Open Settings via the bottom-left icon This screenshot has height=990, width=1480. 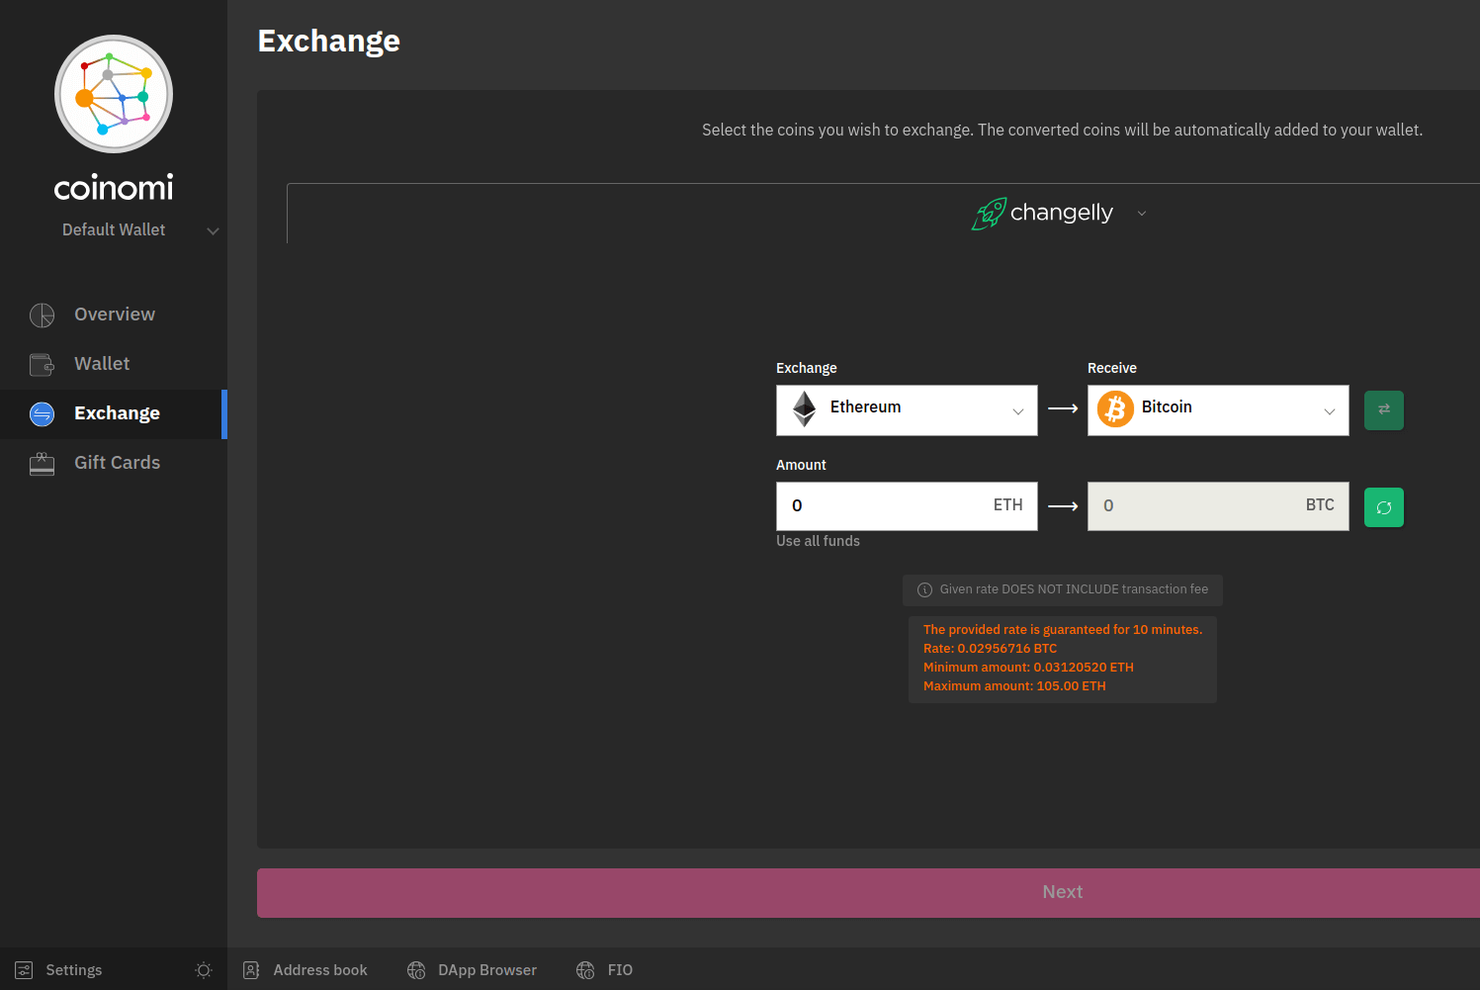tap(22, 969)
